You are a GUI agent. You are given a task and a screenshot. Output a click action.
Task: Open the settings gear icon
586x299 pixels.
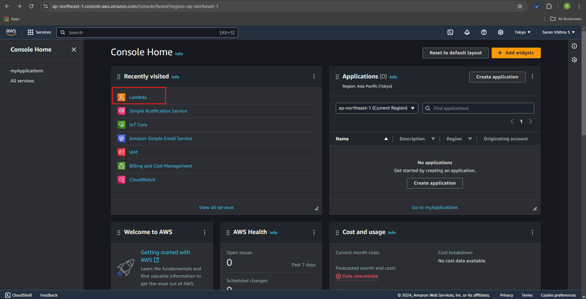pos(500,32)
